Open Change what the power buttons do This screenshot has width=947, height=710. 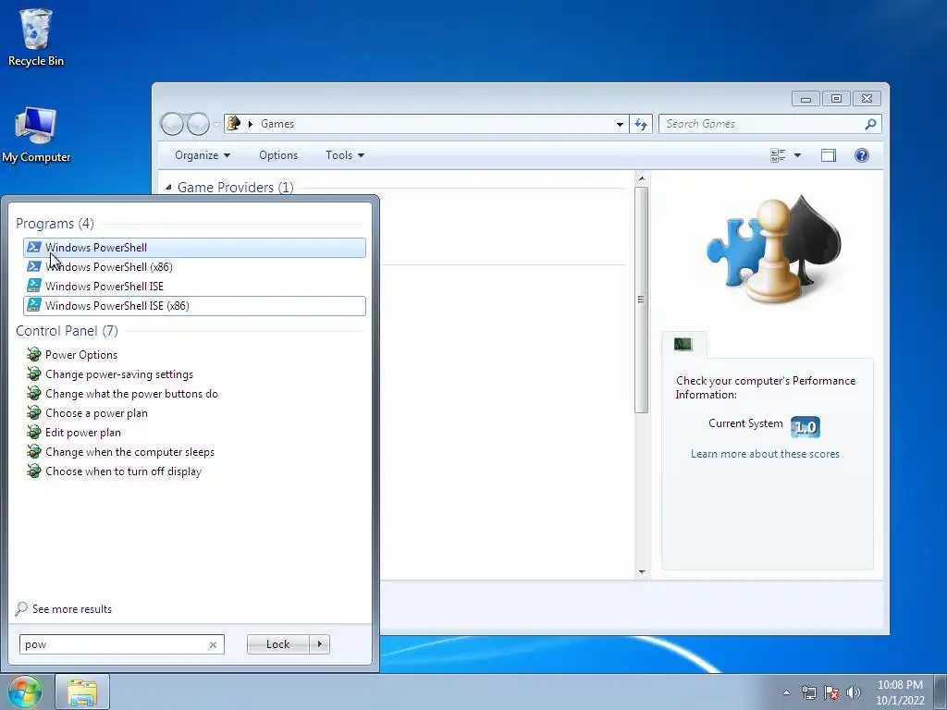(x=131, y=394)
